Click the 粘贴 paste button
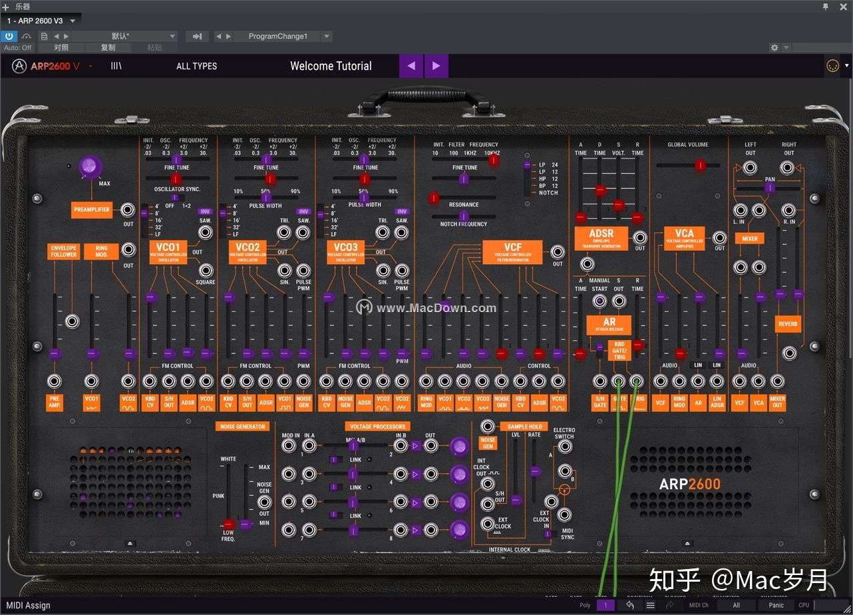This screenshot has width=853, height=615. tap(154, 47)
